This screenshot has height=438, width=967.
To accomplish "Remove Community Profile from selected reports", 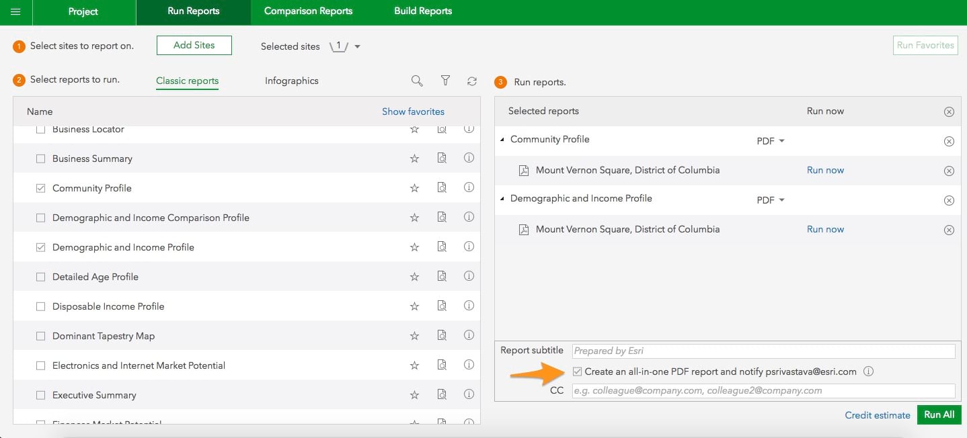I will [x=949, y=141].
